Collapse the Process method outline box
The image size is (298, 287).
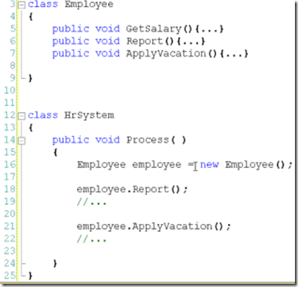(x=22, y=140)
